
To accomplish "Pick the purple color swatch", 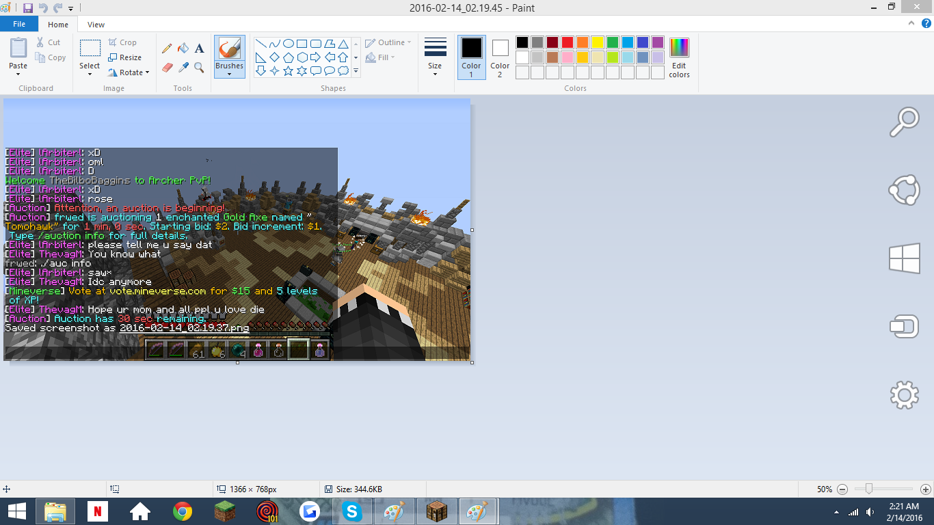I will click(658, 42).
